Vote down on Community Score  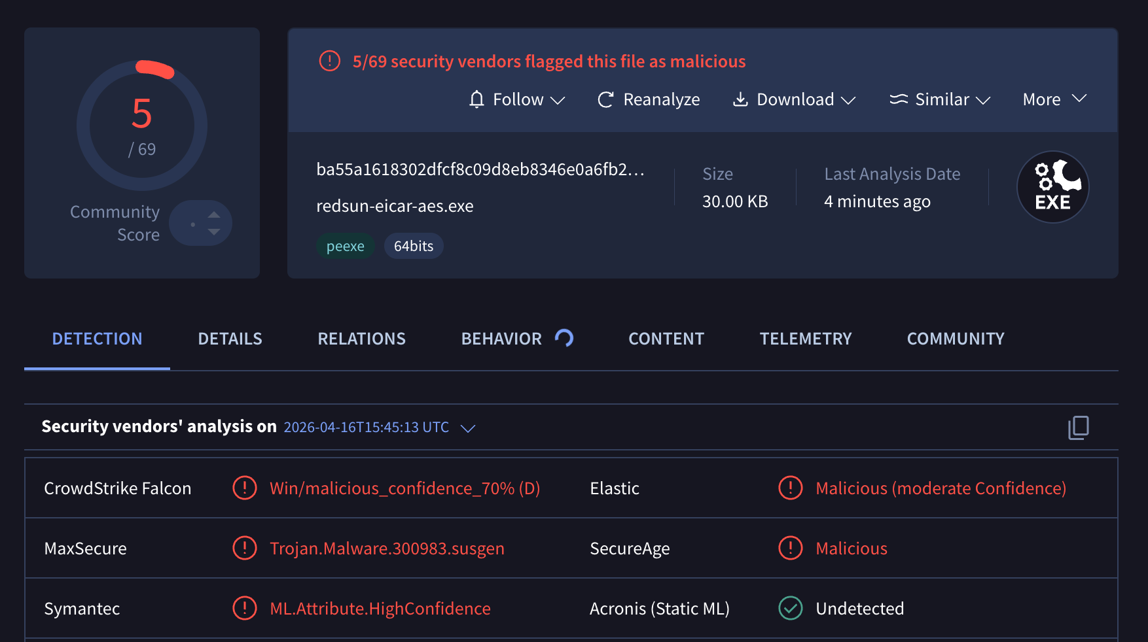point(214,232)
